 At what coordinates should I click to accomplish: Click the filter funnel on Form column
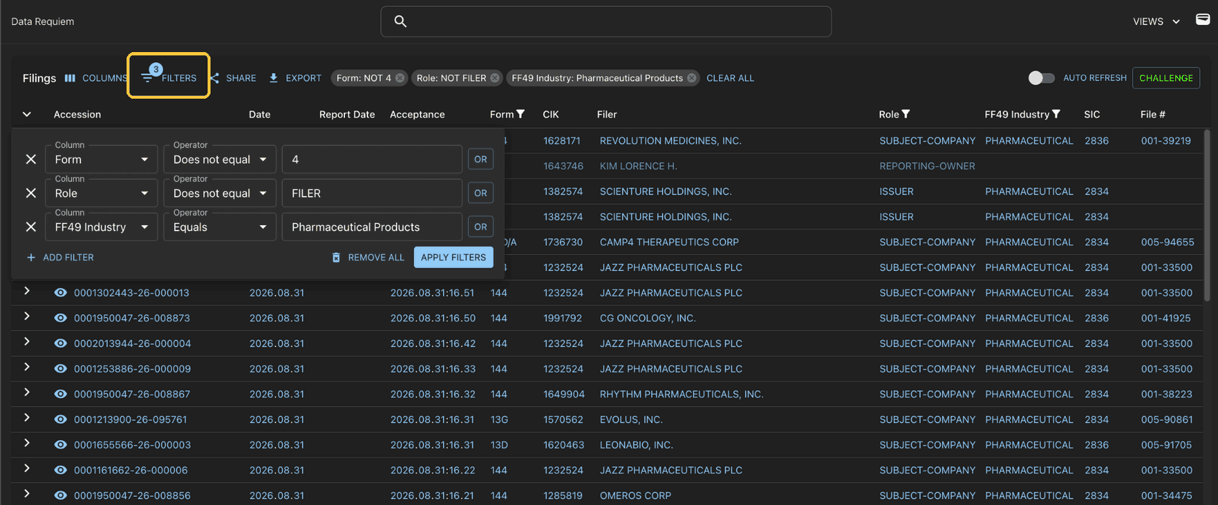pos(520,114)
